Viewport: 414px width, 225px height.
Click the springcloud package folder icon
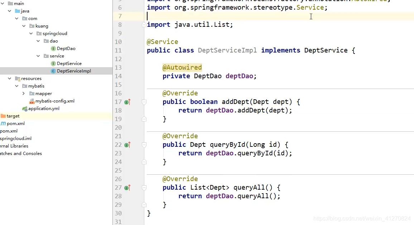pyautogui.click(x=39, y=34)
